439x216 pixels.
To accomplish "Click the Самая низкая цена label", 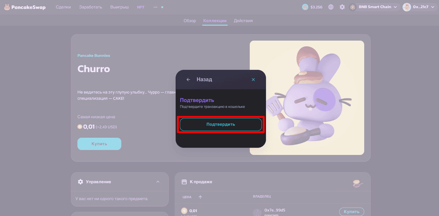I will click(96, 117).
